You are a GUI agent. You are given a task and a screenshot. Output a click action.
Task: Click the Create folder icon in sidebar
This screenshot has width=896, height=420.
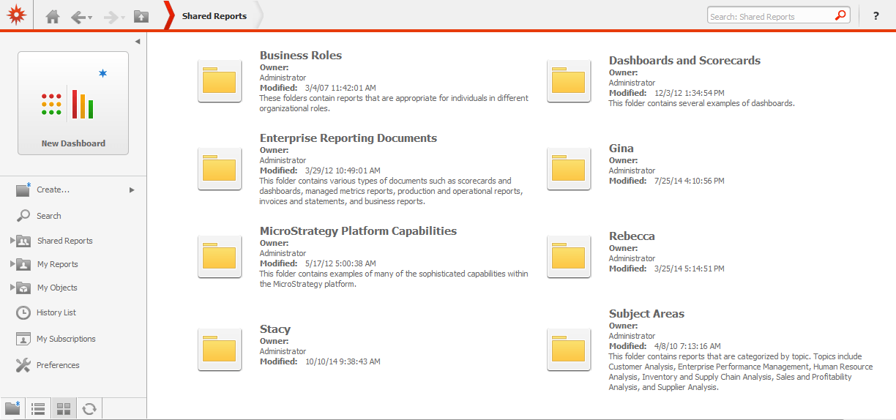23,190
